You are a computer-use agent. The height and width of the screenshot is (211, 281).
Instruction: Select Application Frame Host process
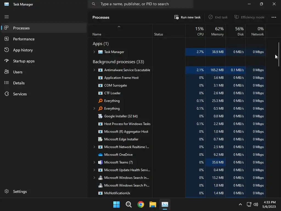tap(177, 78)
